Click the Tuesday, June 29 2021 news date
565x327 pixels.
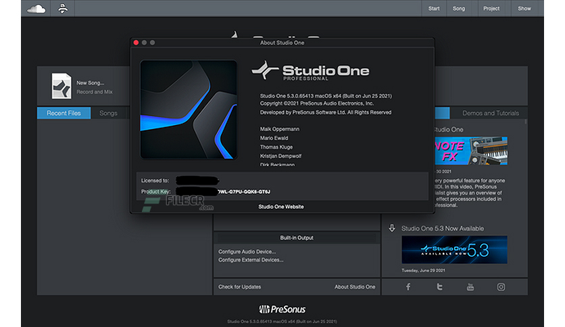[x=423, y=270]
